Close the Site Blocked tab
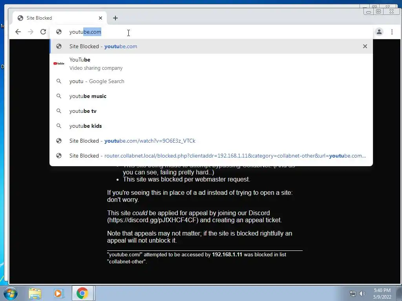402x301 pixels. (x=100, y=18)
